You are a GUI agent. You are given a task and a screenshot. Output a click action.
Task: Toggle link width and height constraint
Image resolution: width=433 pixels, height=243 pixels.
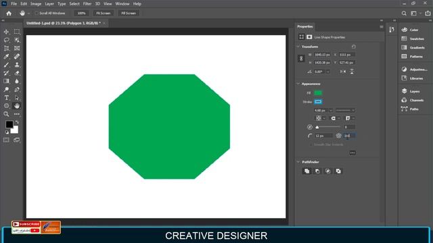tap(301, 59)
